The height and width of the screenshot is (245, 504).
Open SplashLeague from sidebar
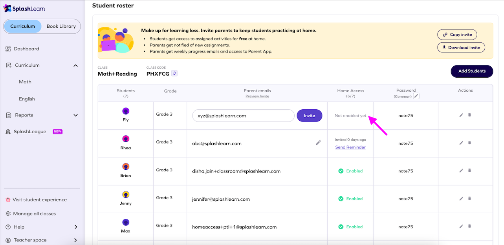tap(30, 132)
